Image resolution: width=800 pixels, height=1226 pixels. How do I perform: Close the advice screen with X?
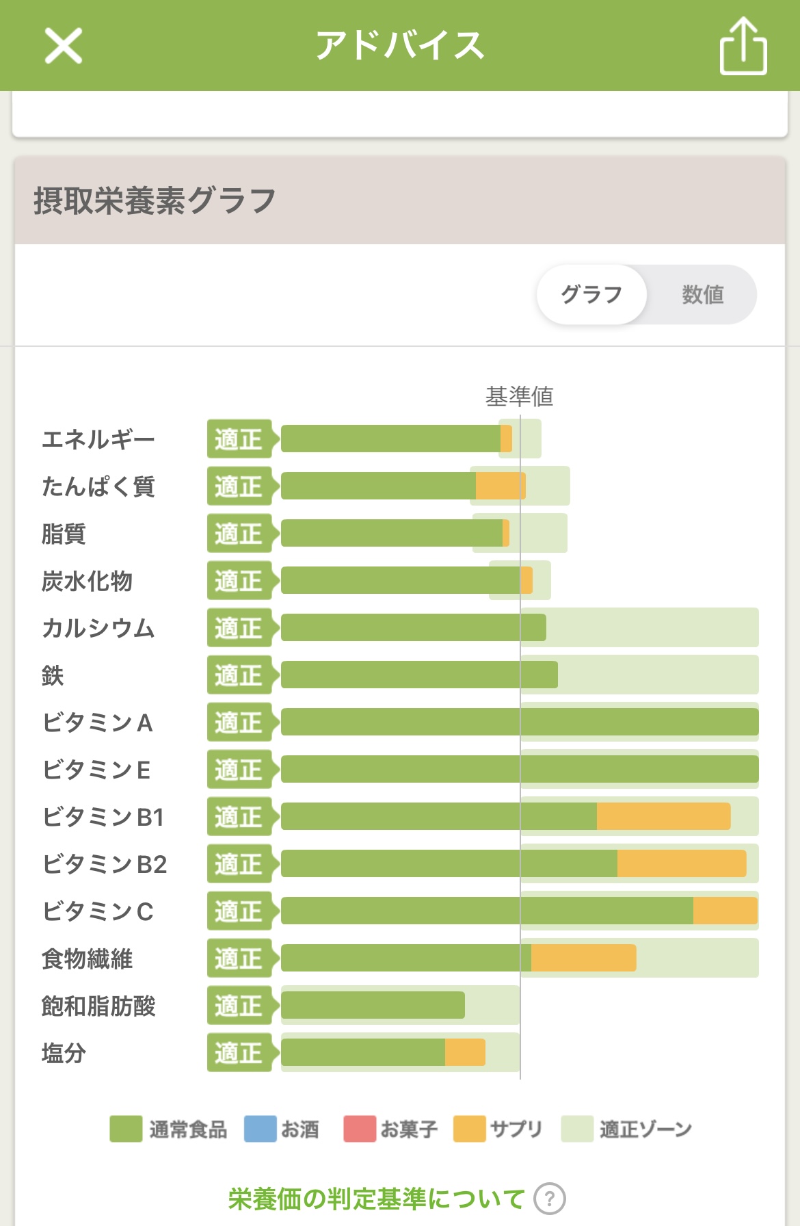point(64,46)
